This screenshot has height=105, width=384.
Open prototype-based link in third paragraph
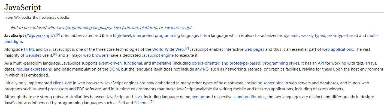[x=245, y=63]
